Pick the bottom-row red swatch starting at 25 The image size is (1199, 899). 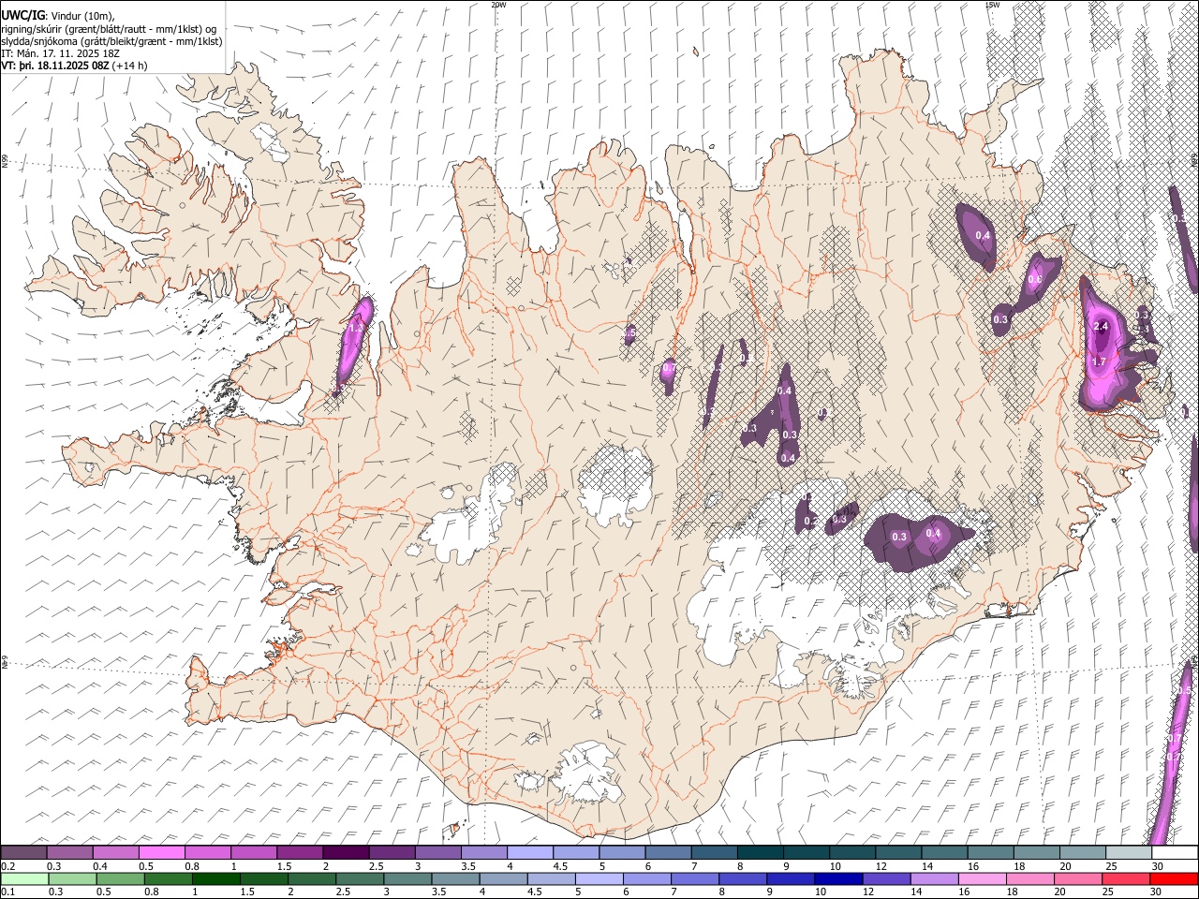tap(1124, 878)
